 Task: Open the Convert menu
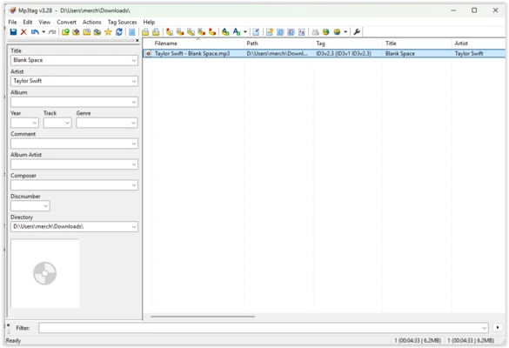click(x=66, y=22)
